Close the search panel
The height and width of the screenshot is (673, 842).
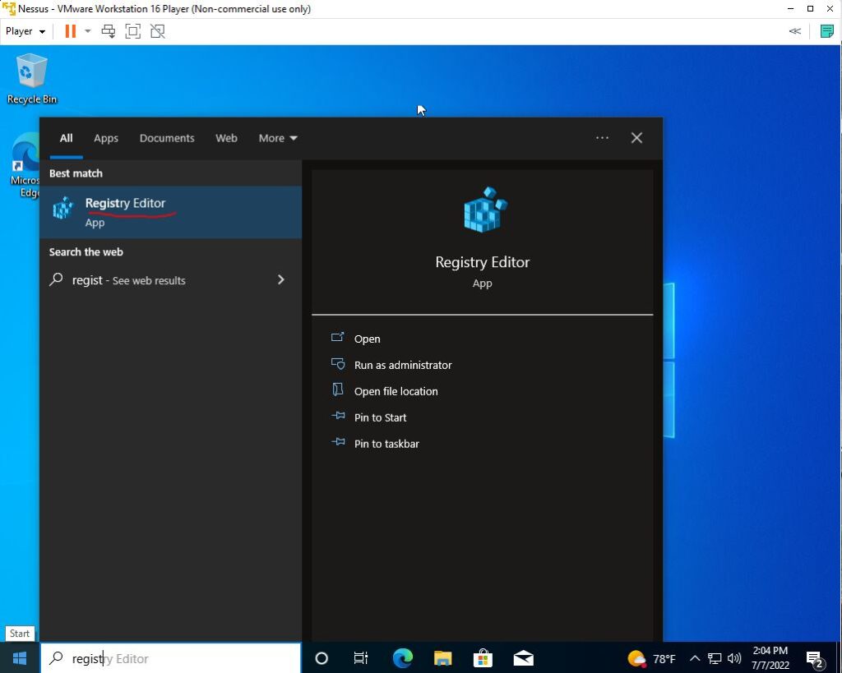point(636,138)
